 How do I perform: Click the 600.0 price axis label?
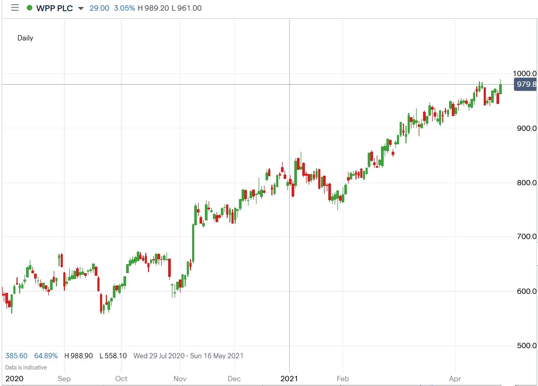[527, 291]
